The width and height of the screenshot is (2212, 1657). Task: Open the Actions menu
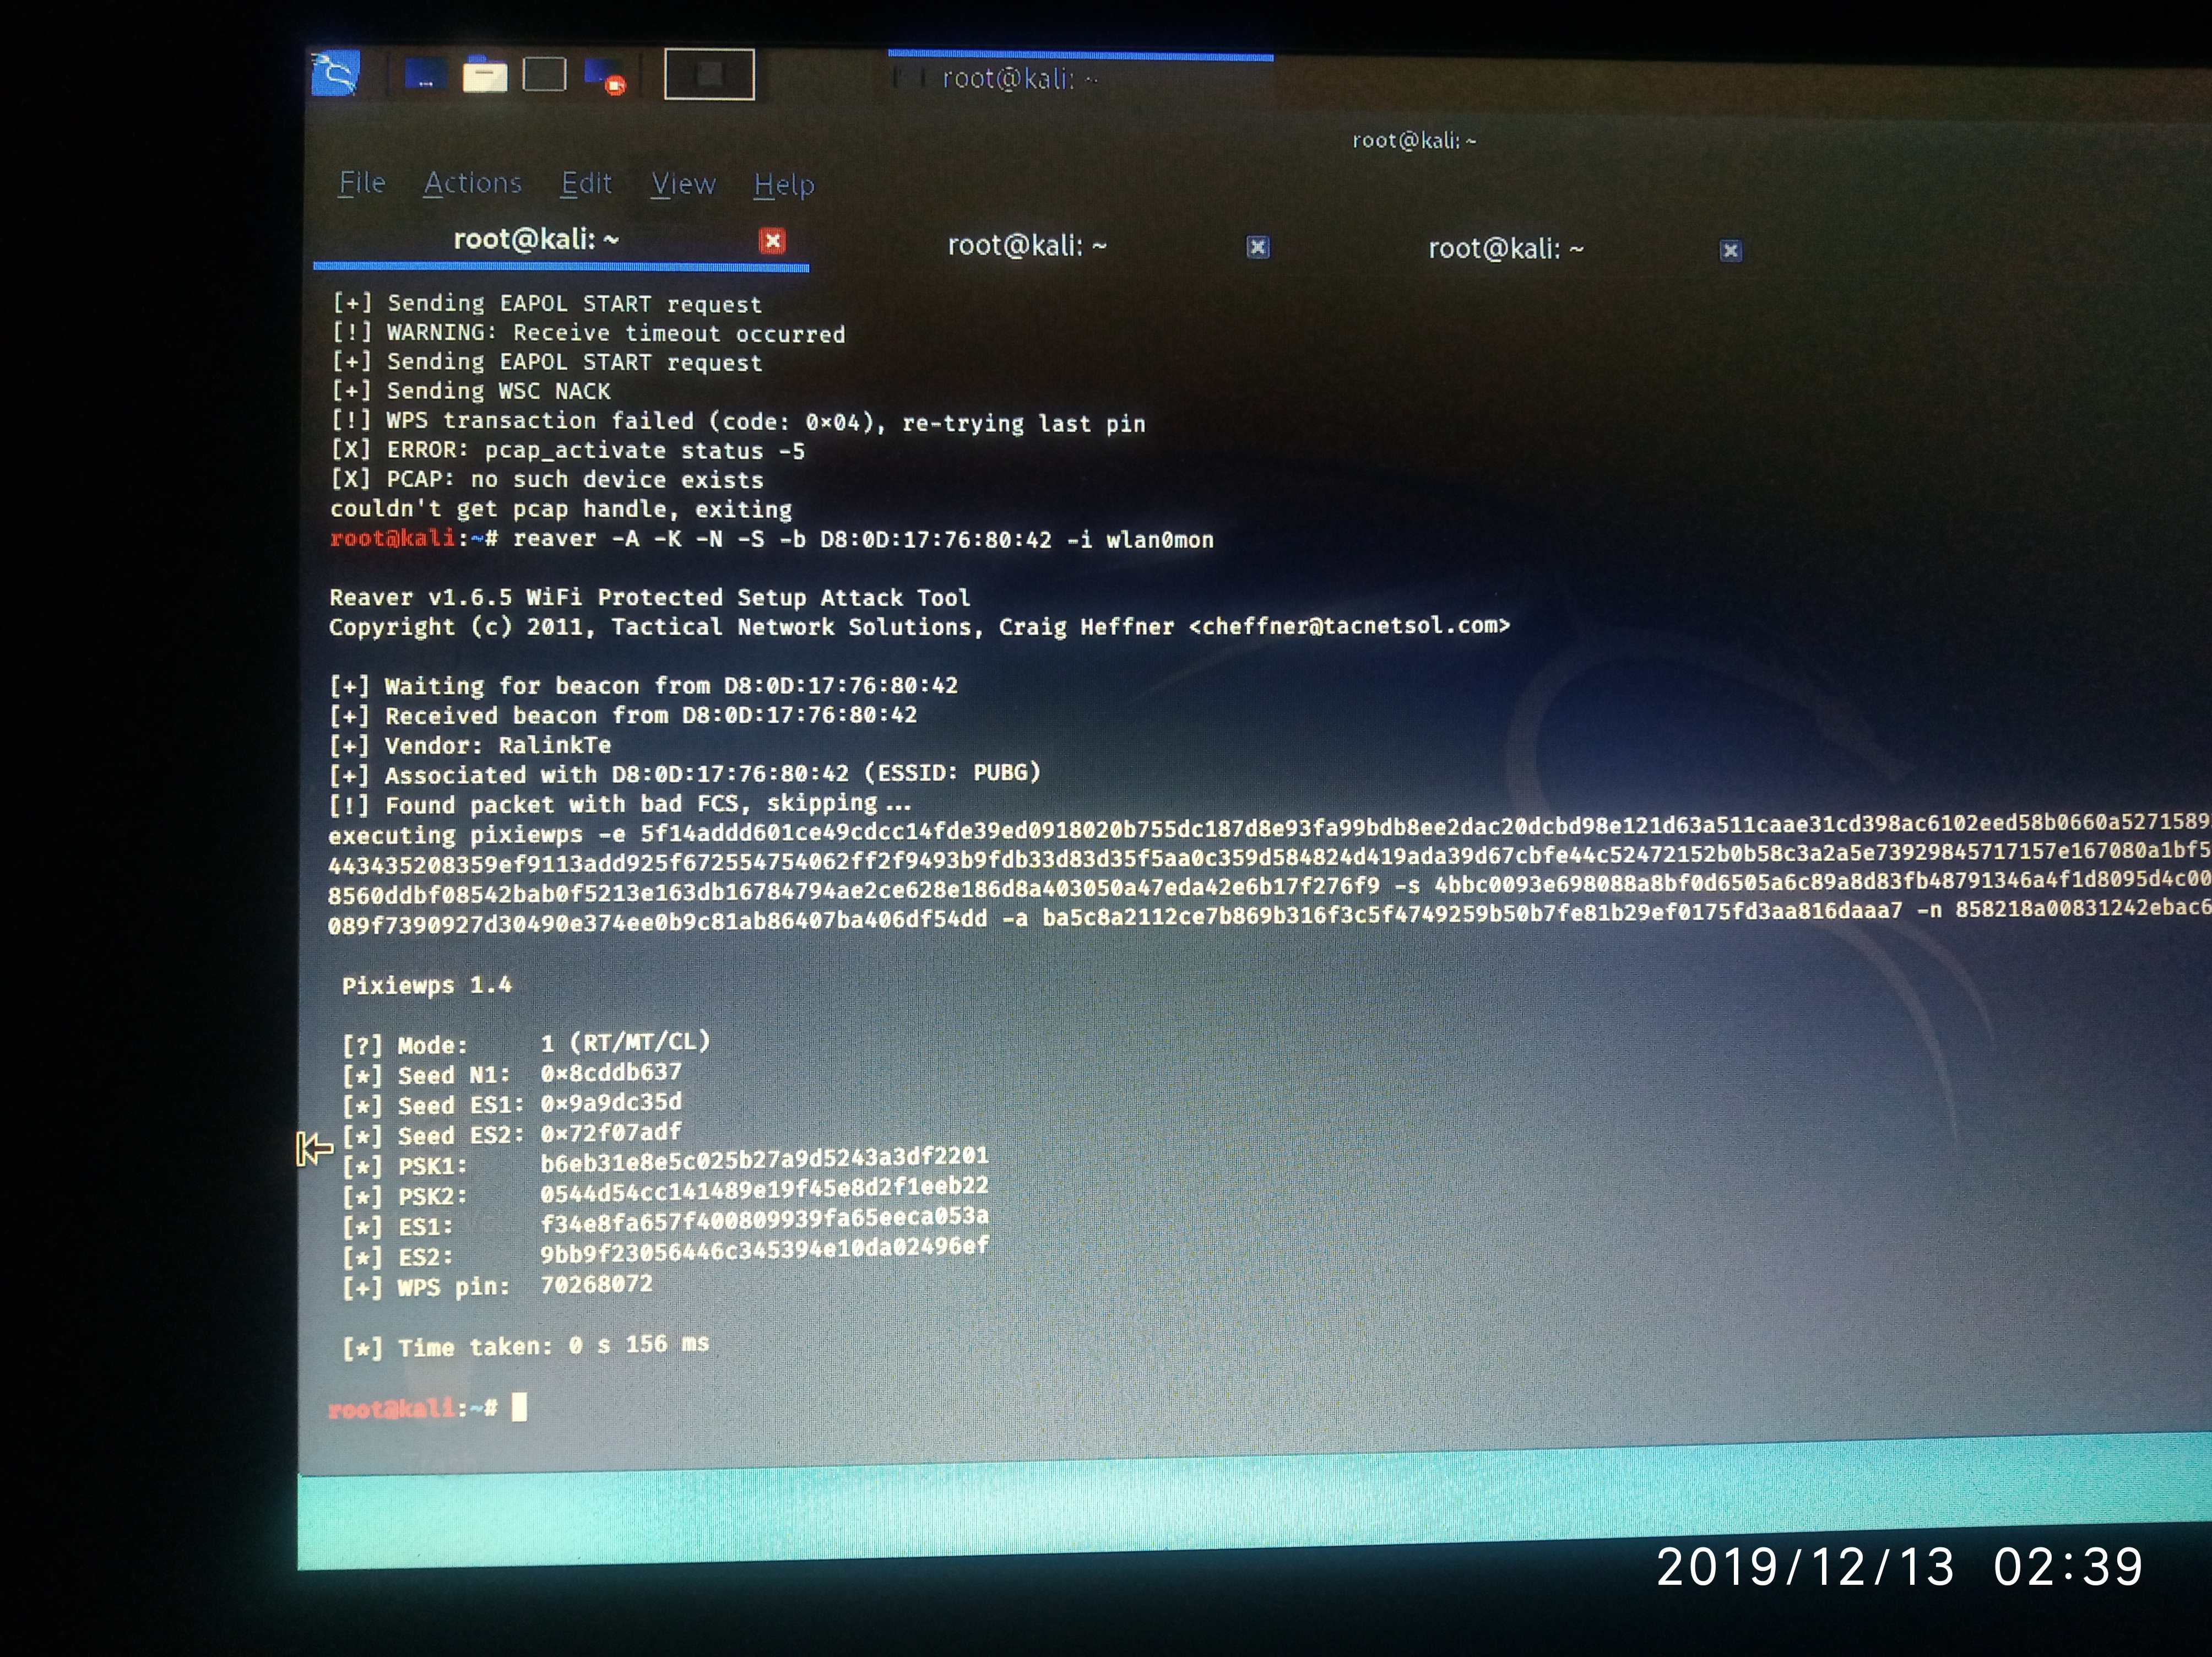click(472, 183)
